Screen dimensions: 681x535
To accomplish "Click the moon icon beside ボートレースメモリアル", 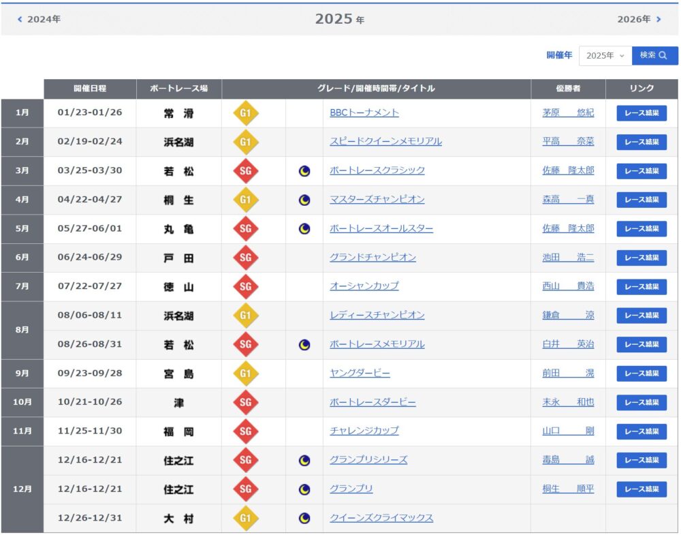I will point(304,345).
